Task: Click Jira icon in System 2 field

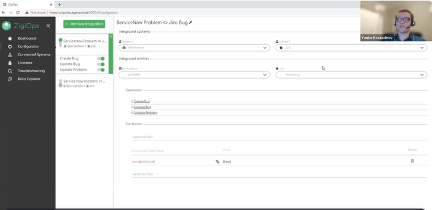Action: pyautogui.click(x=281, y=48)
